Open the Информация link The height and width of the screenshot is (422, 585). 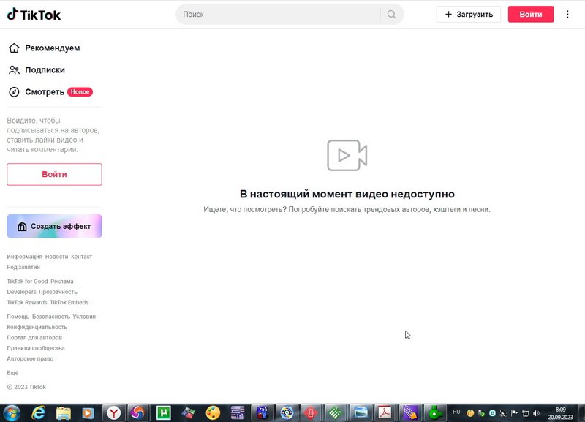pos(25,257)
